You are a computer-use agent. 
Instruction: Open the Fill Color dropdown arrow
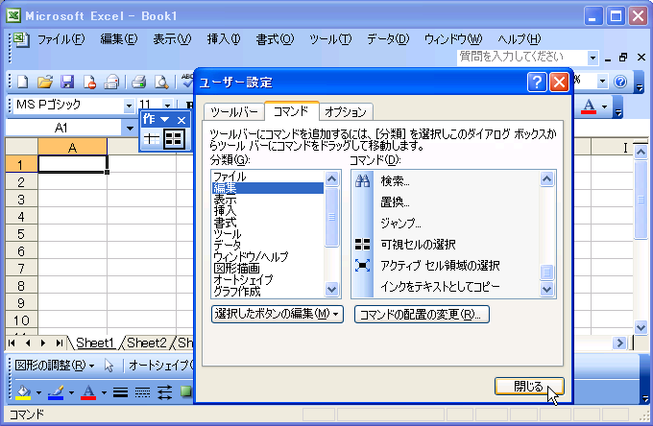(38, 392)
